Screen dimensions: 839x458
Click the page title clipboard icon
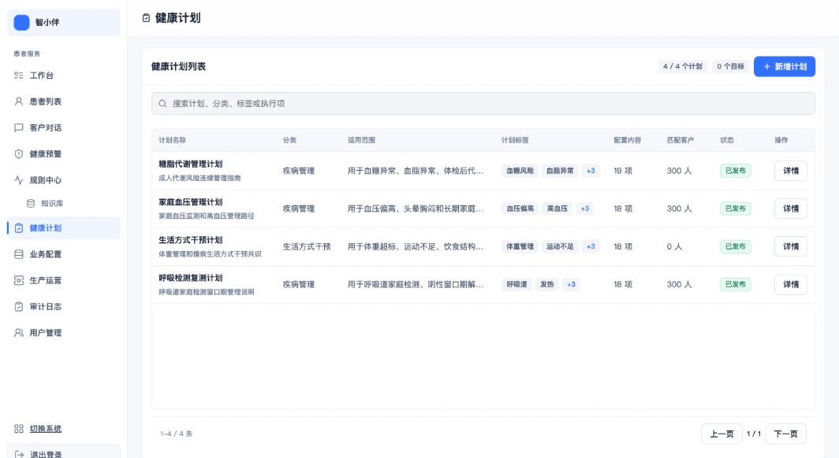[146, 18]
